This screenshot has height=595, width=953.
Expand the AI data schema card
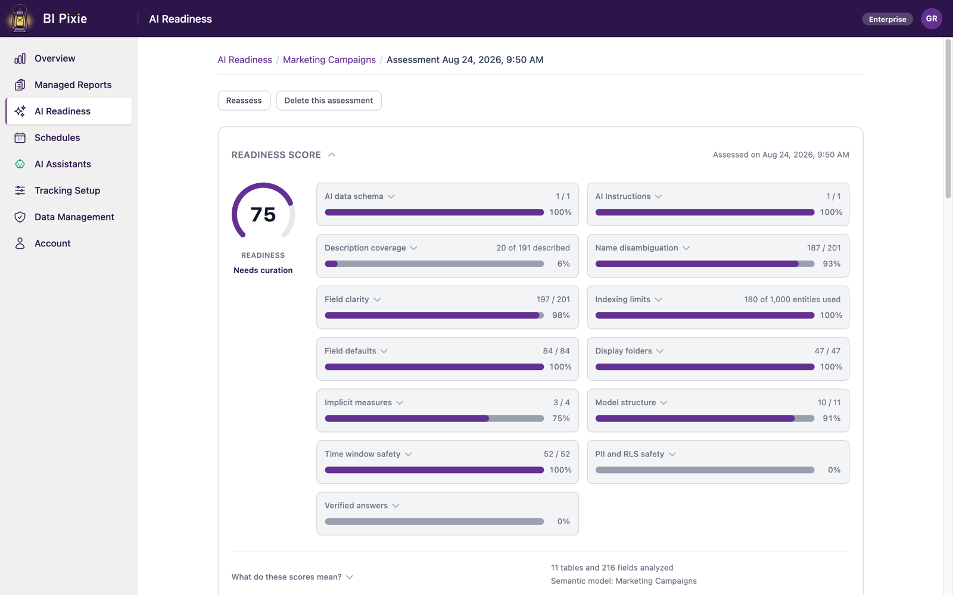coord(391,196)
